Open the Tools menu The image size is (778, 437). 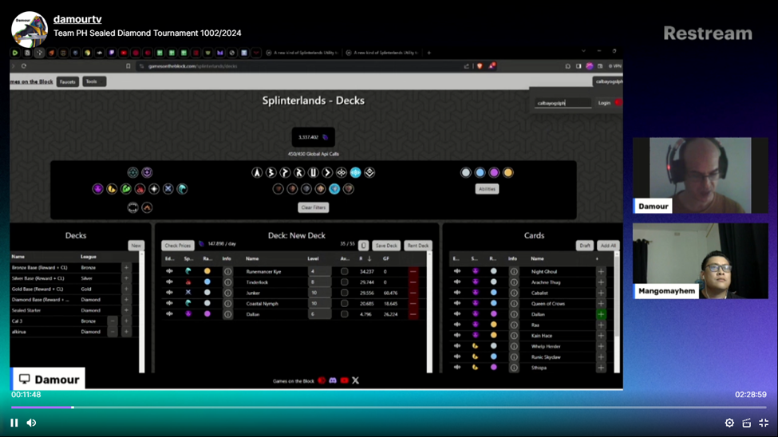tap(94, 81)
